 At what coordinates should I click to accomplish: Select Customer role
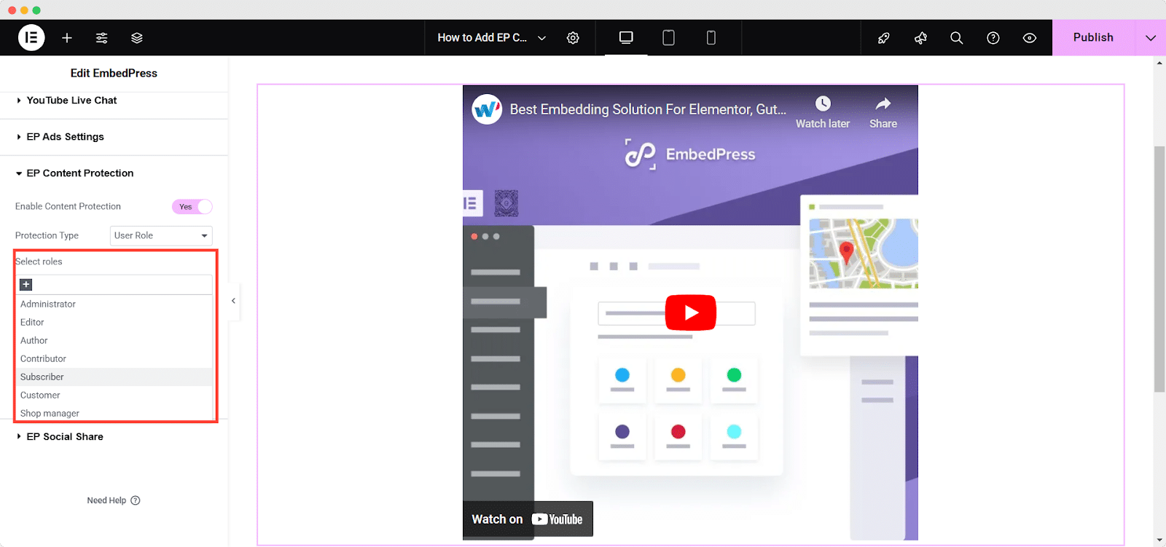tap(114, 396)
